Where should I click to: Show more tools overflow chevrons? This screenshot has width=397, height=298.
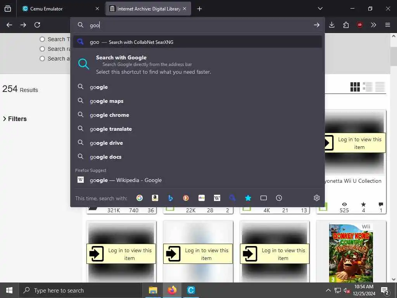tap(373, 25)
